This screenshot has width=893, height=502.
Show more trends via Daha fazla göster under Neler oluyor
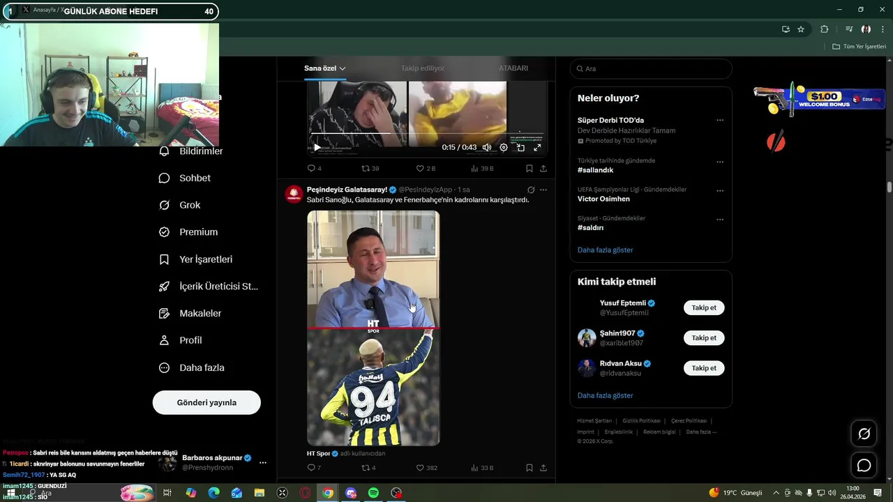coord(605,250)
